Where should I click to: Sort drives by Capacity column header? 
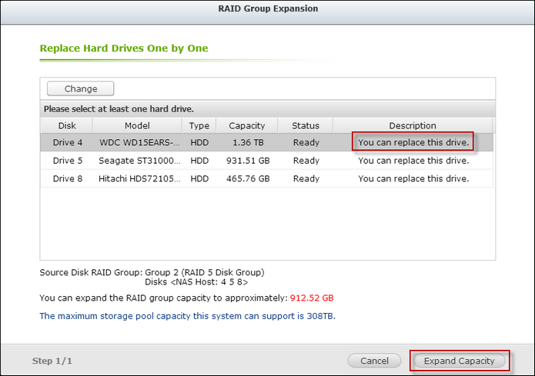tap(246, 125)
